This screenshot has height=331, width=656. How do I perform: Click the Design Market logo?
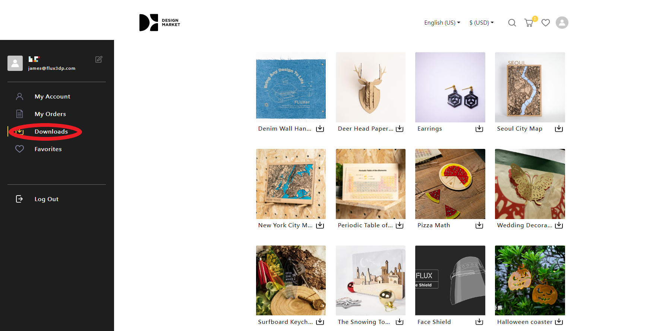click(x=160, y=23)
